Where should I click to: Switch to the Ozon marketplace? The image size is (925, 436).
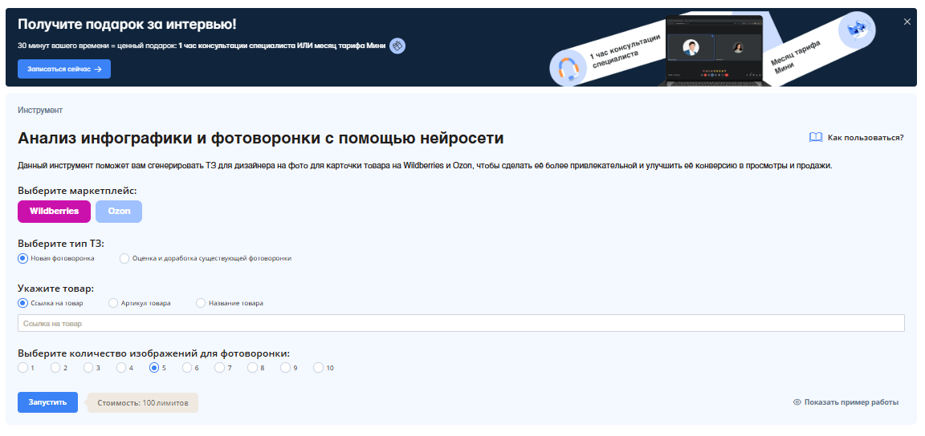[119, 212]
